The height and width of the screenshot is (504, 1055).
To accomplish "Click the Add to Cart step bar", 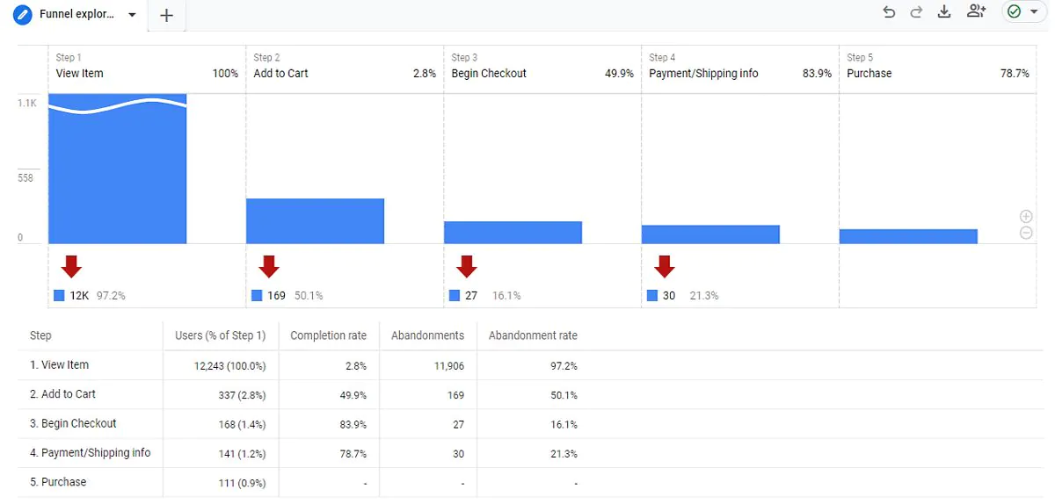I will tap(316, 221).
